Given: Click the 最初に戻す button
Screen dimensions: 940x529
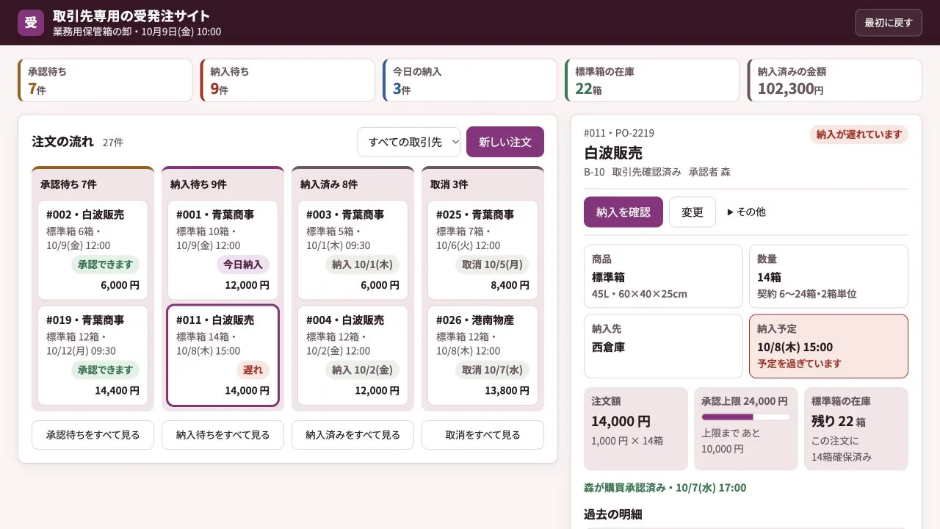Looking at the screenshot, I should click(888, 23).
